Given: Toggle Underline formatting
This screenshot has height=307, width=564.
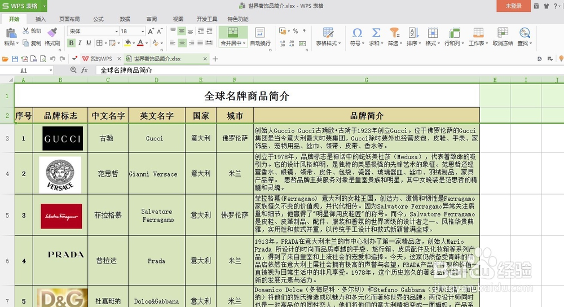Looking at the screenshot, I should coord(89,43).
